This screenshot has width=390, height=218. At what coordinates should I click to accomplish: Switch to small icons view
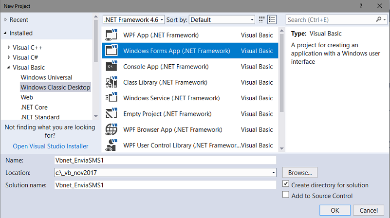pyautogui.click(x=261, y=19)
